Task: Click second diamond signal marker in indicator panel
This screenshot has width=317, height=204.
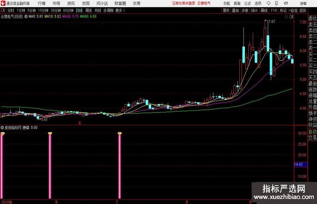Action: click(50, 134)
